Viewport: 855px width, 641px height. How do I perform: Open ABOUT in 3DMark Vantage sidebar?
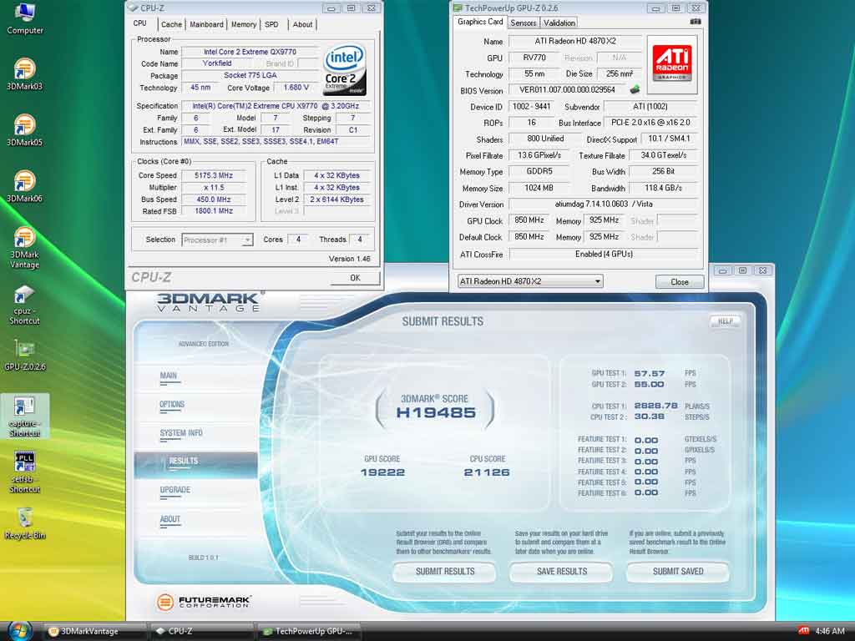pos(170,519)
